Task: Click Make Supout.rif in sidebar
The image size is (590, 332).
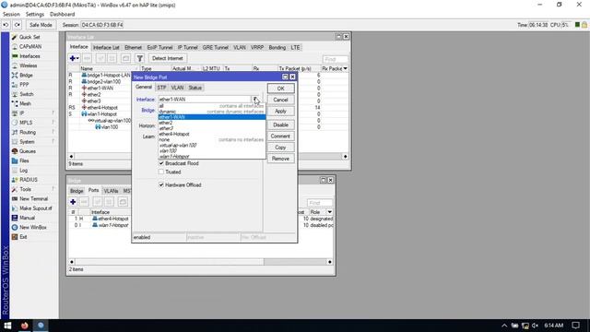Action: click(x=35, y=208)
